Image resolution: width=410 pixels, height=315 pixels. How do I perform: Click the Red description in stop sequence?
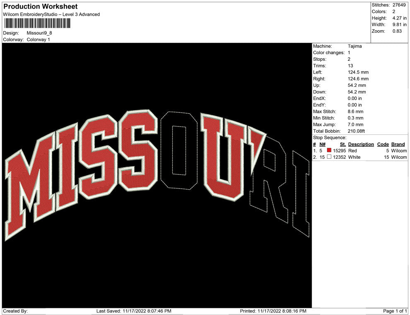(x=352, y=151)
